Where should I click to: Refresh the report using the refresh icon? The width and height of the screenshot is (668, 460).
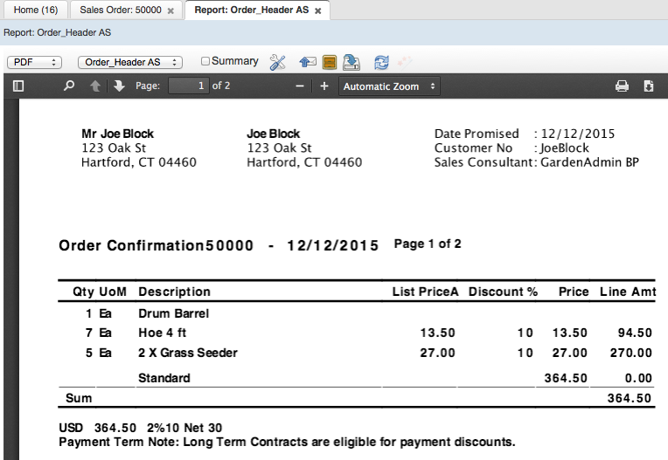click(x=381, y=62)
